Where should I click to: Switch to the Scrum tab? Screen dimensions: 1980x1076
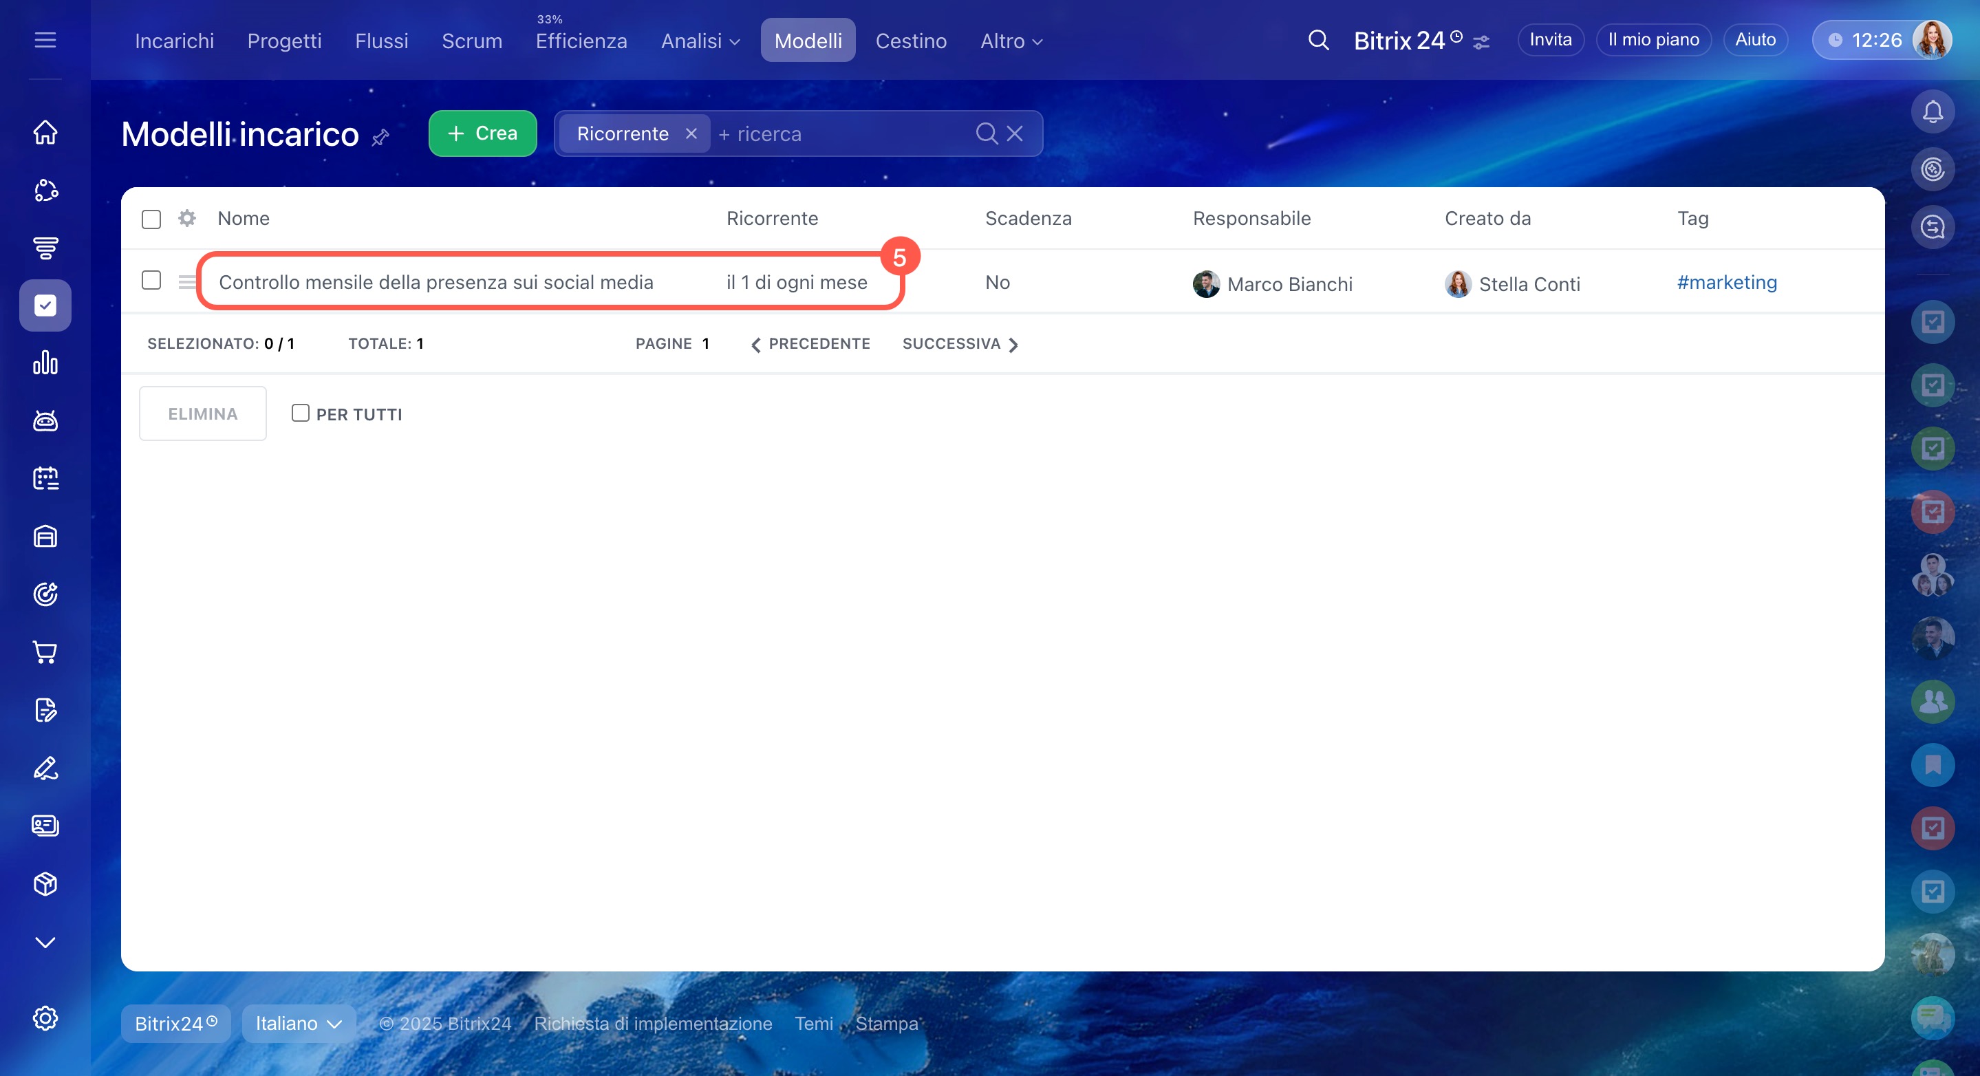tap(471, 41)
